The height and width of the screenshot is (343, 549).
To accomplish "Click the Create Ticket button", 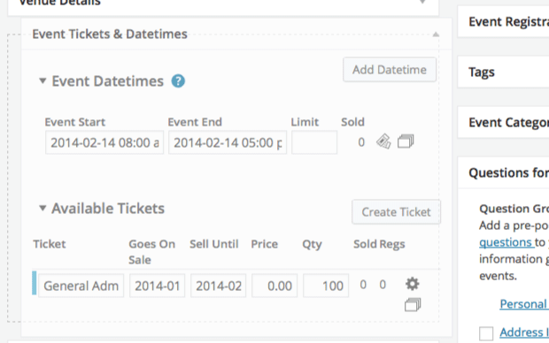I will tap(396, 212).
